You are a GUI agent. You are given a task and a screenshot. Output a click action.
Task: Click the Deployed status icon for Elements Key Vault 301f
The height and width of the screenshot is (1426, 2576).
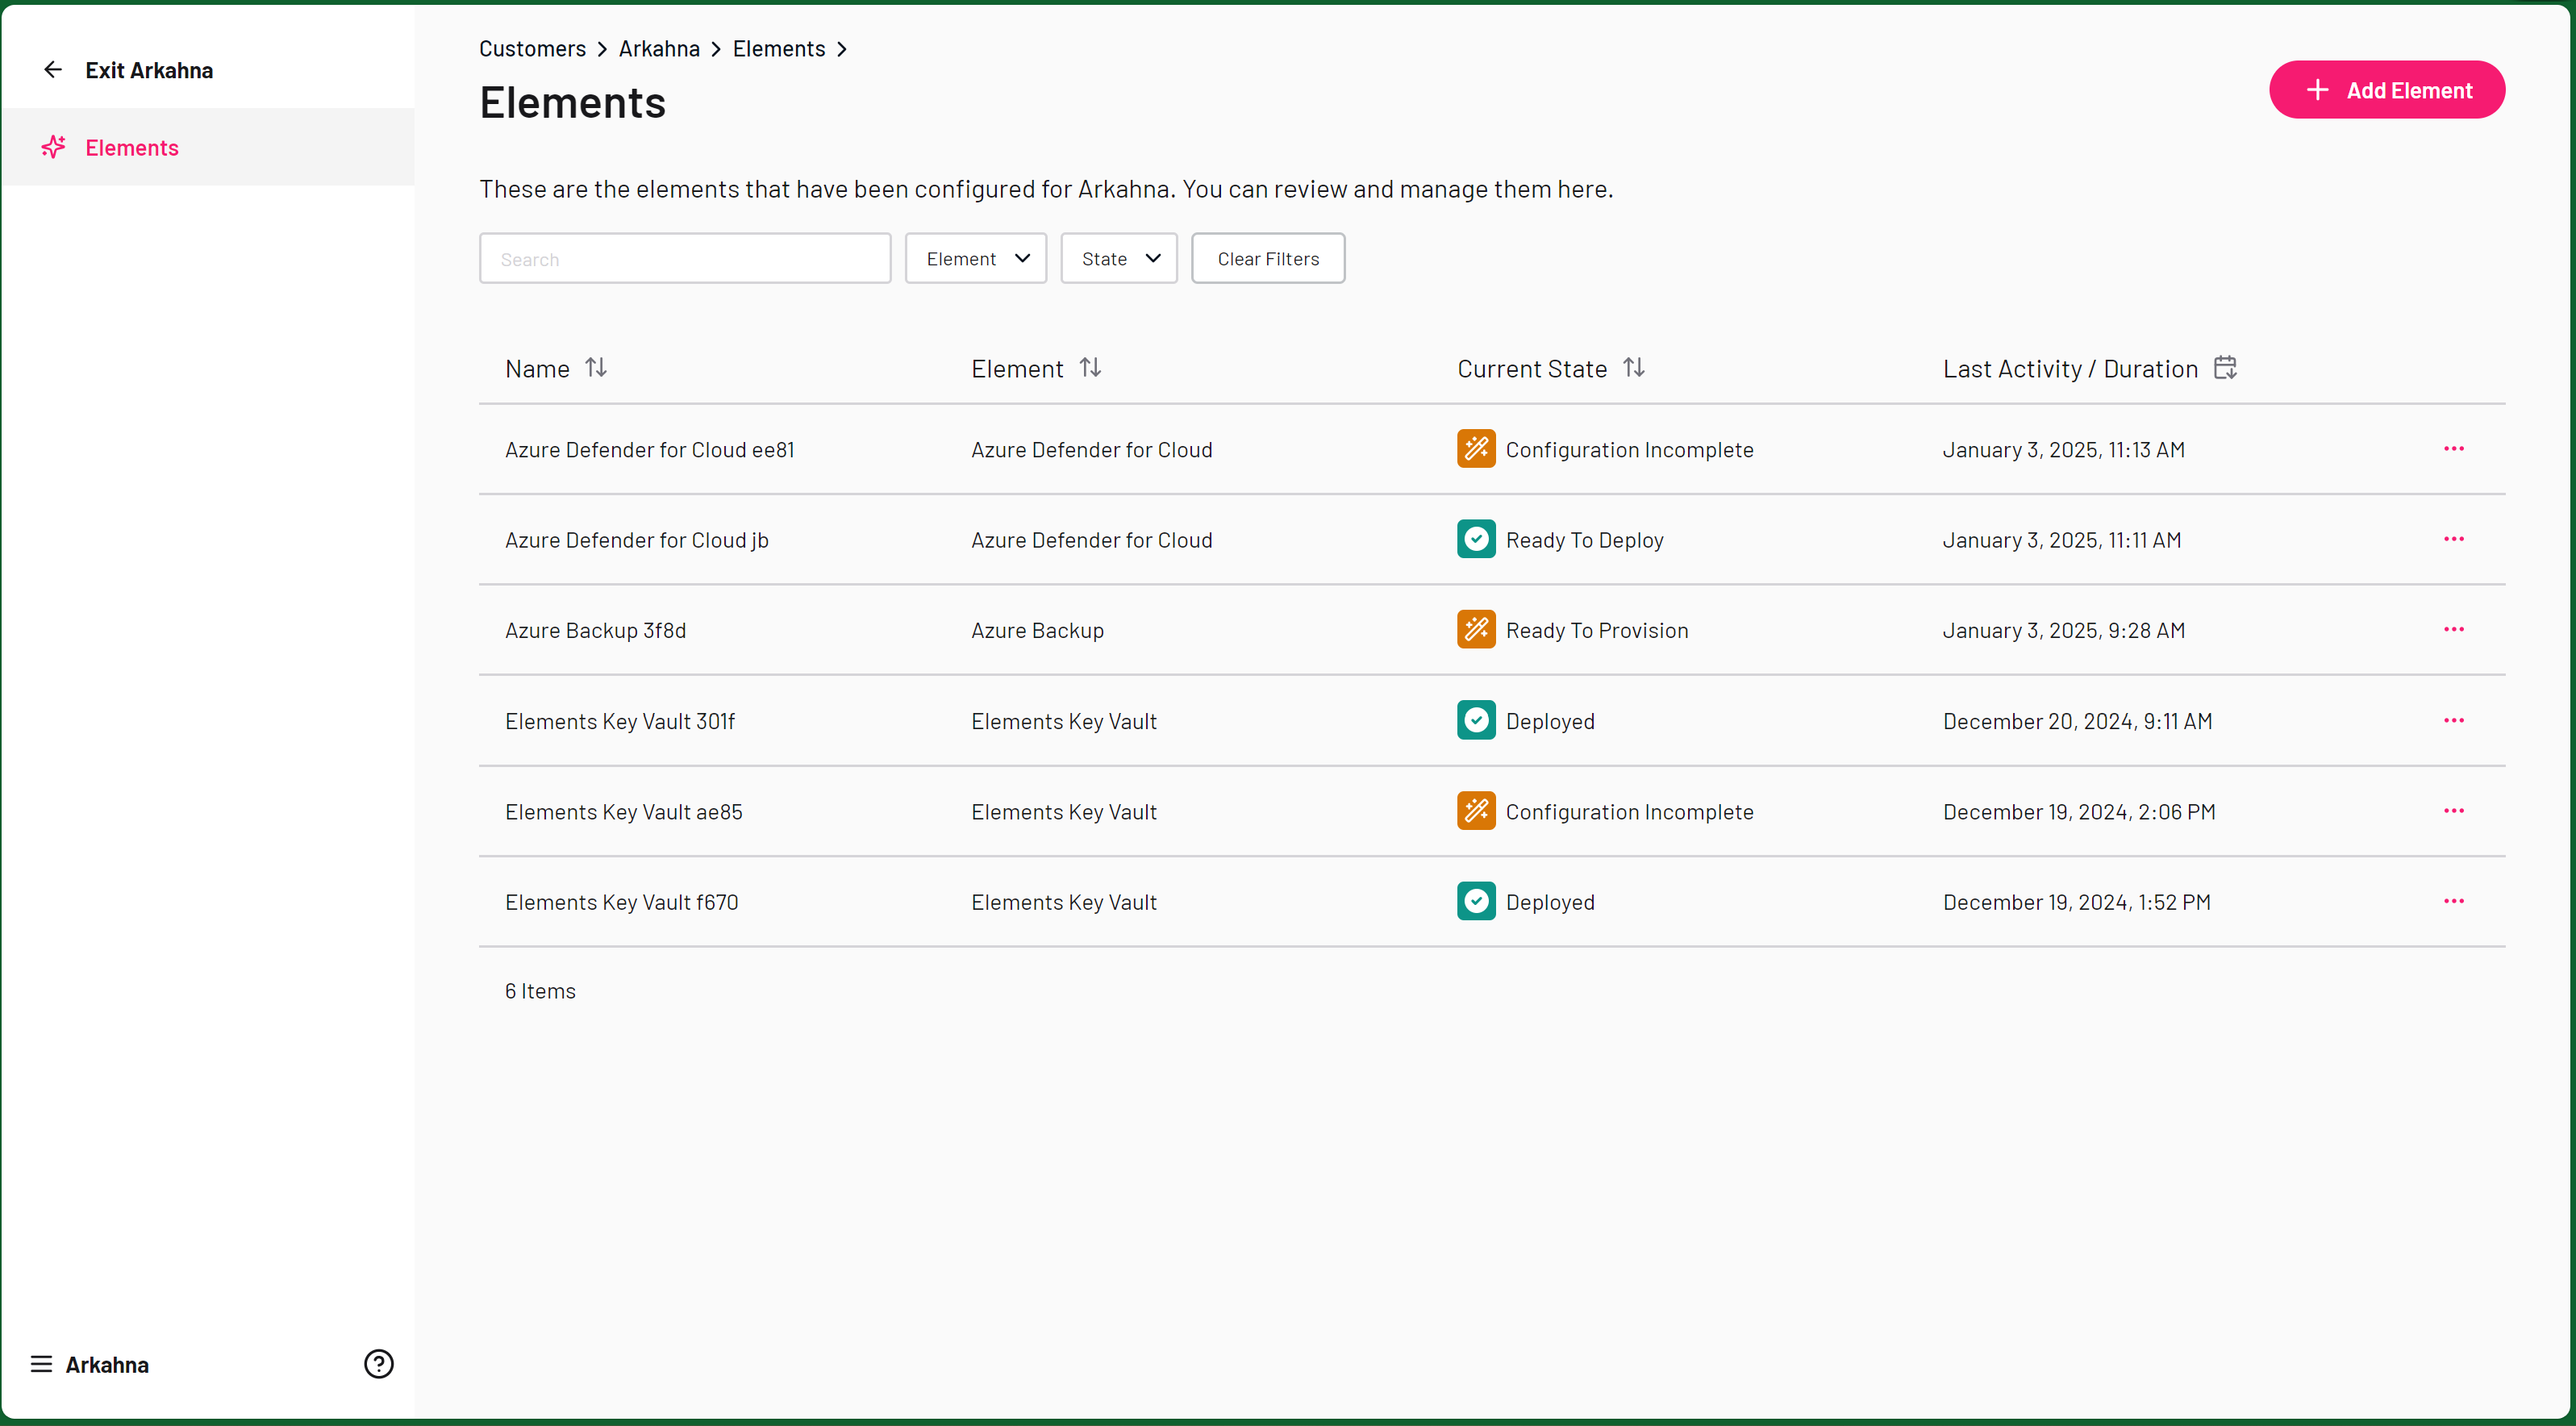click(x=1475, y=720)
